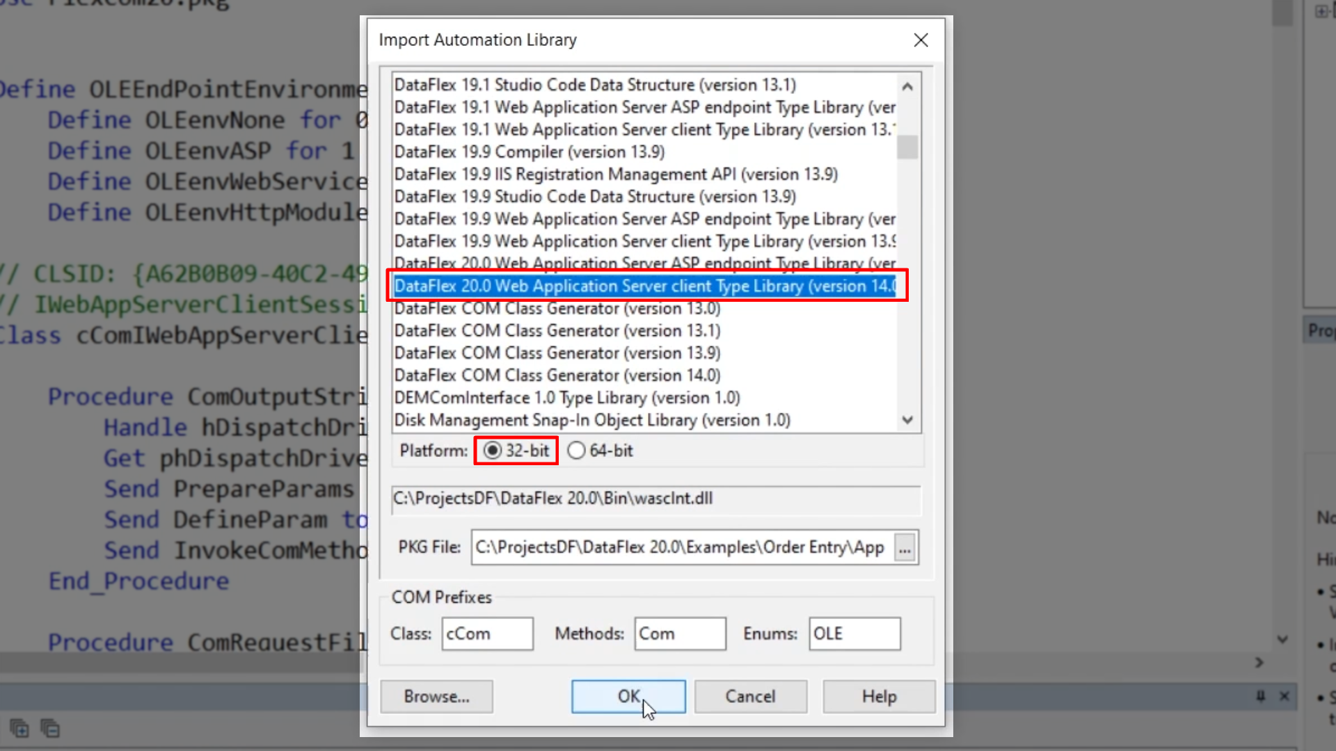Screen dimensions: 1336x751
Task: Open the PKG File browse ellipsis button
Action: pos(905,548)
